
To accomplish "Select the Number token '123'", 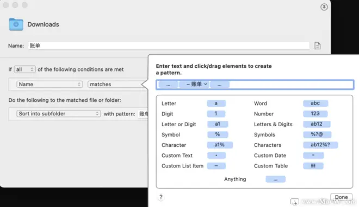I will (315, 114).
